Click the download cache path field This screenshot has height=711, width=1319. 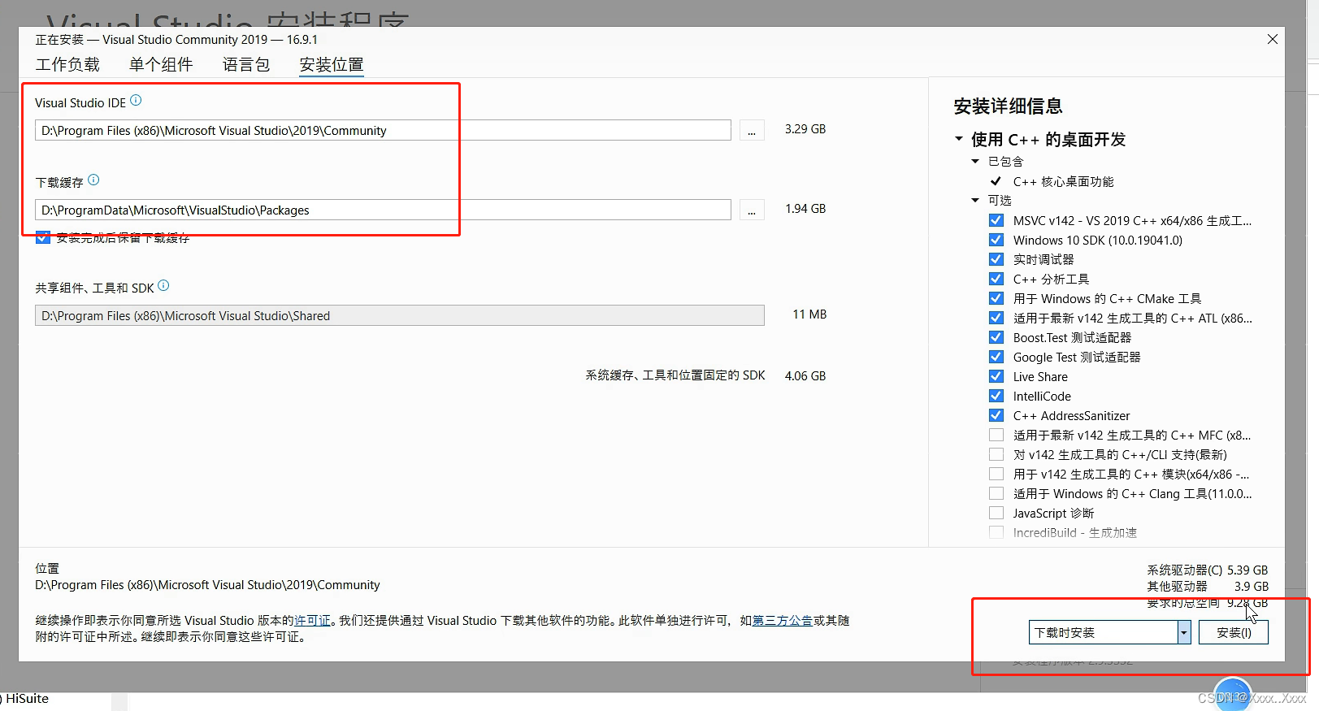click(x=383, y=210)
